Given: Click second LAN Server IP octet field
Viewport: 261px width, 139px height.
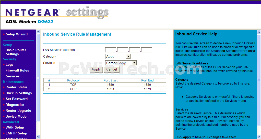Looking at the screenshot, I should [123, 50].
